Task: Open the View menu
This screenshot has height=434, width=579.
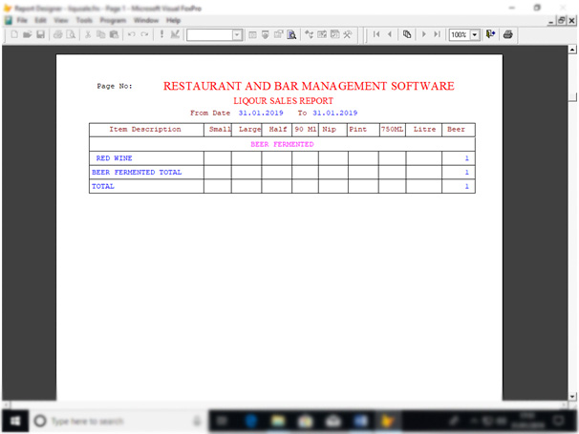Action: pyautogui.click(x=61, y=20)
